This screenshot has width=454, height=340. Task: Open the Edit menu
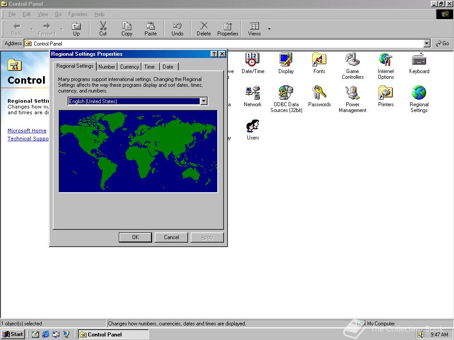[x=26, y=14]
